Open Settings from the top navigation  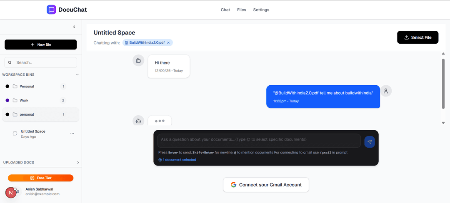pyautogui.click(x=261, y=10)
